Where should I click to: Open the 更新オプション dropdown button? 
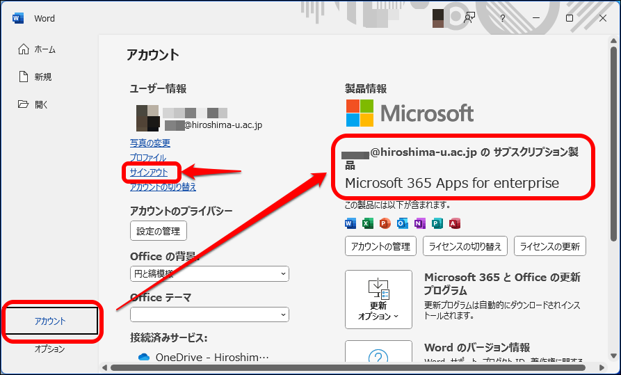tap(378, 299)
